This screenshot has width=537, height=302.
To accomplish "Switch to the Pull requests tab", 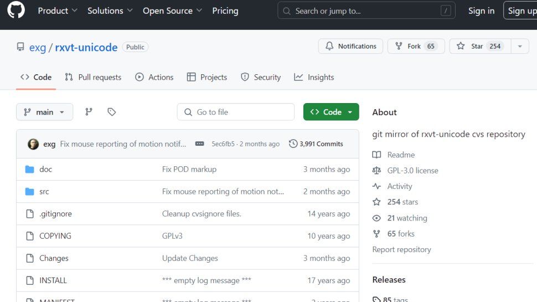I will click(93, 78).
